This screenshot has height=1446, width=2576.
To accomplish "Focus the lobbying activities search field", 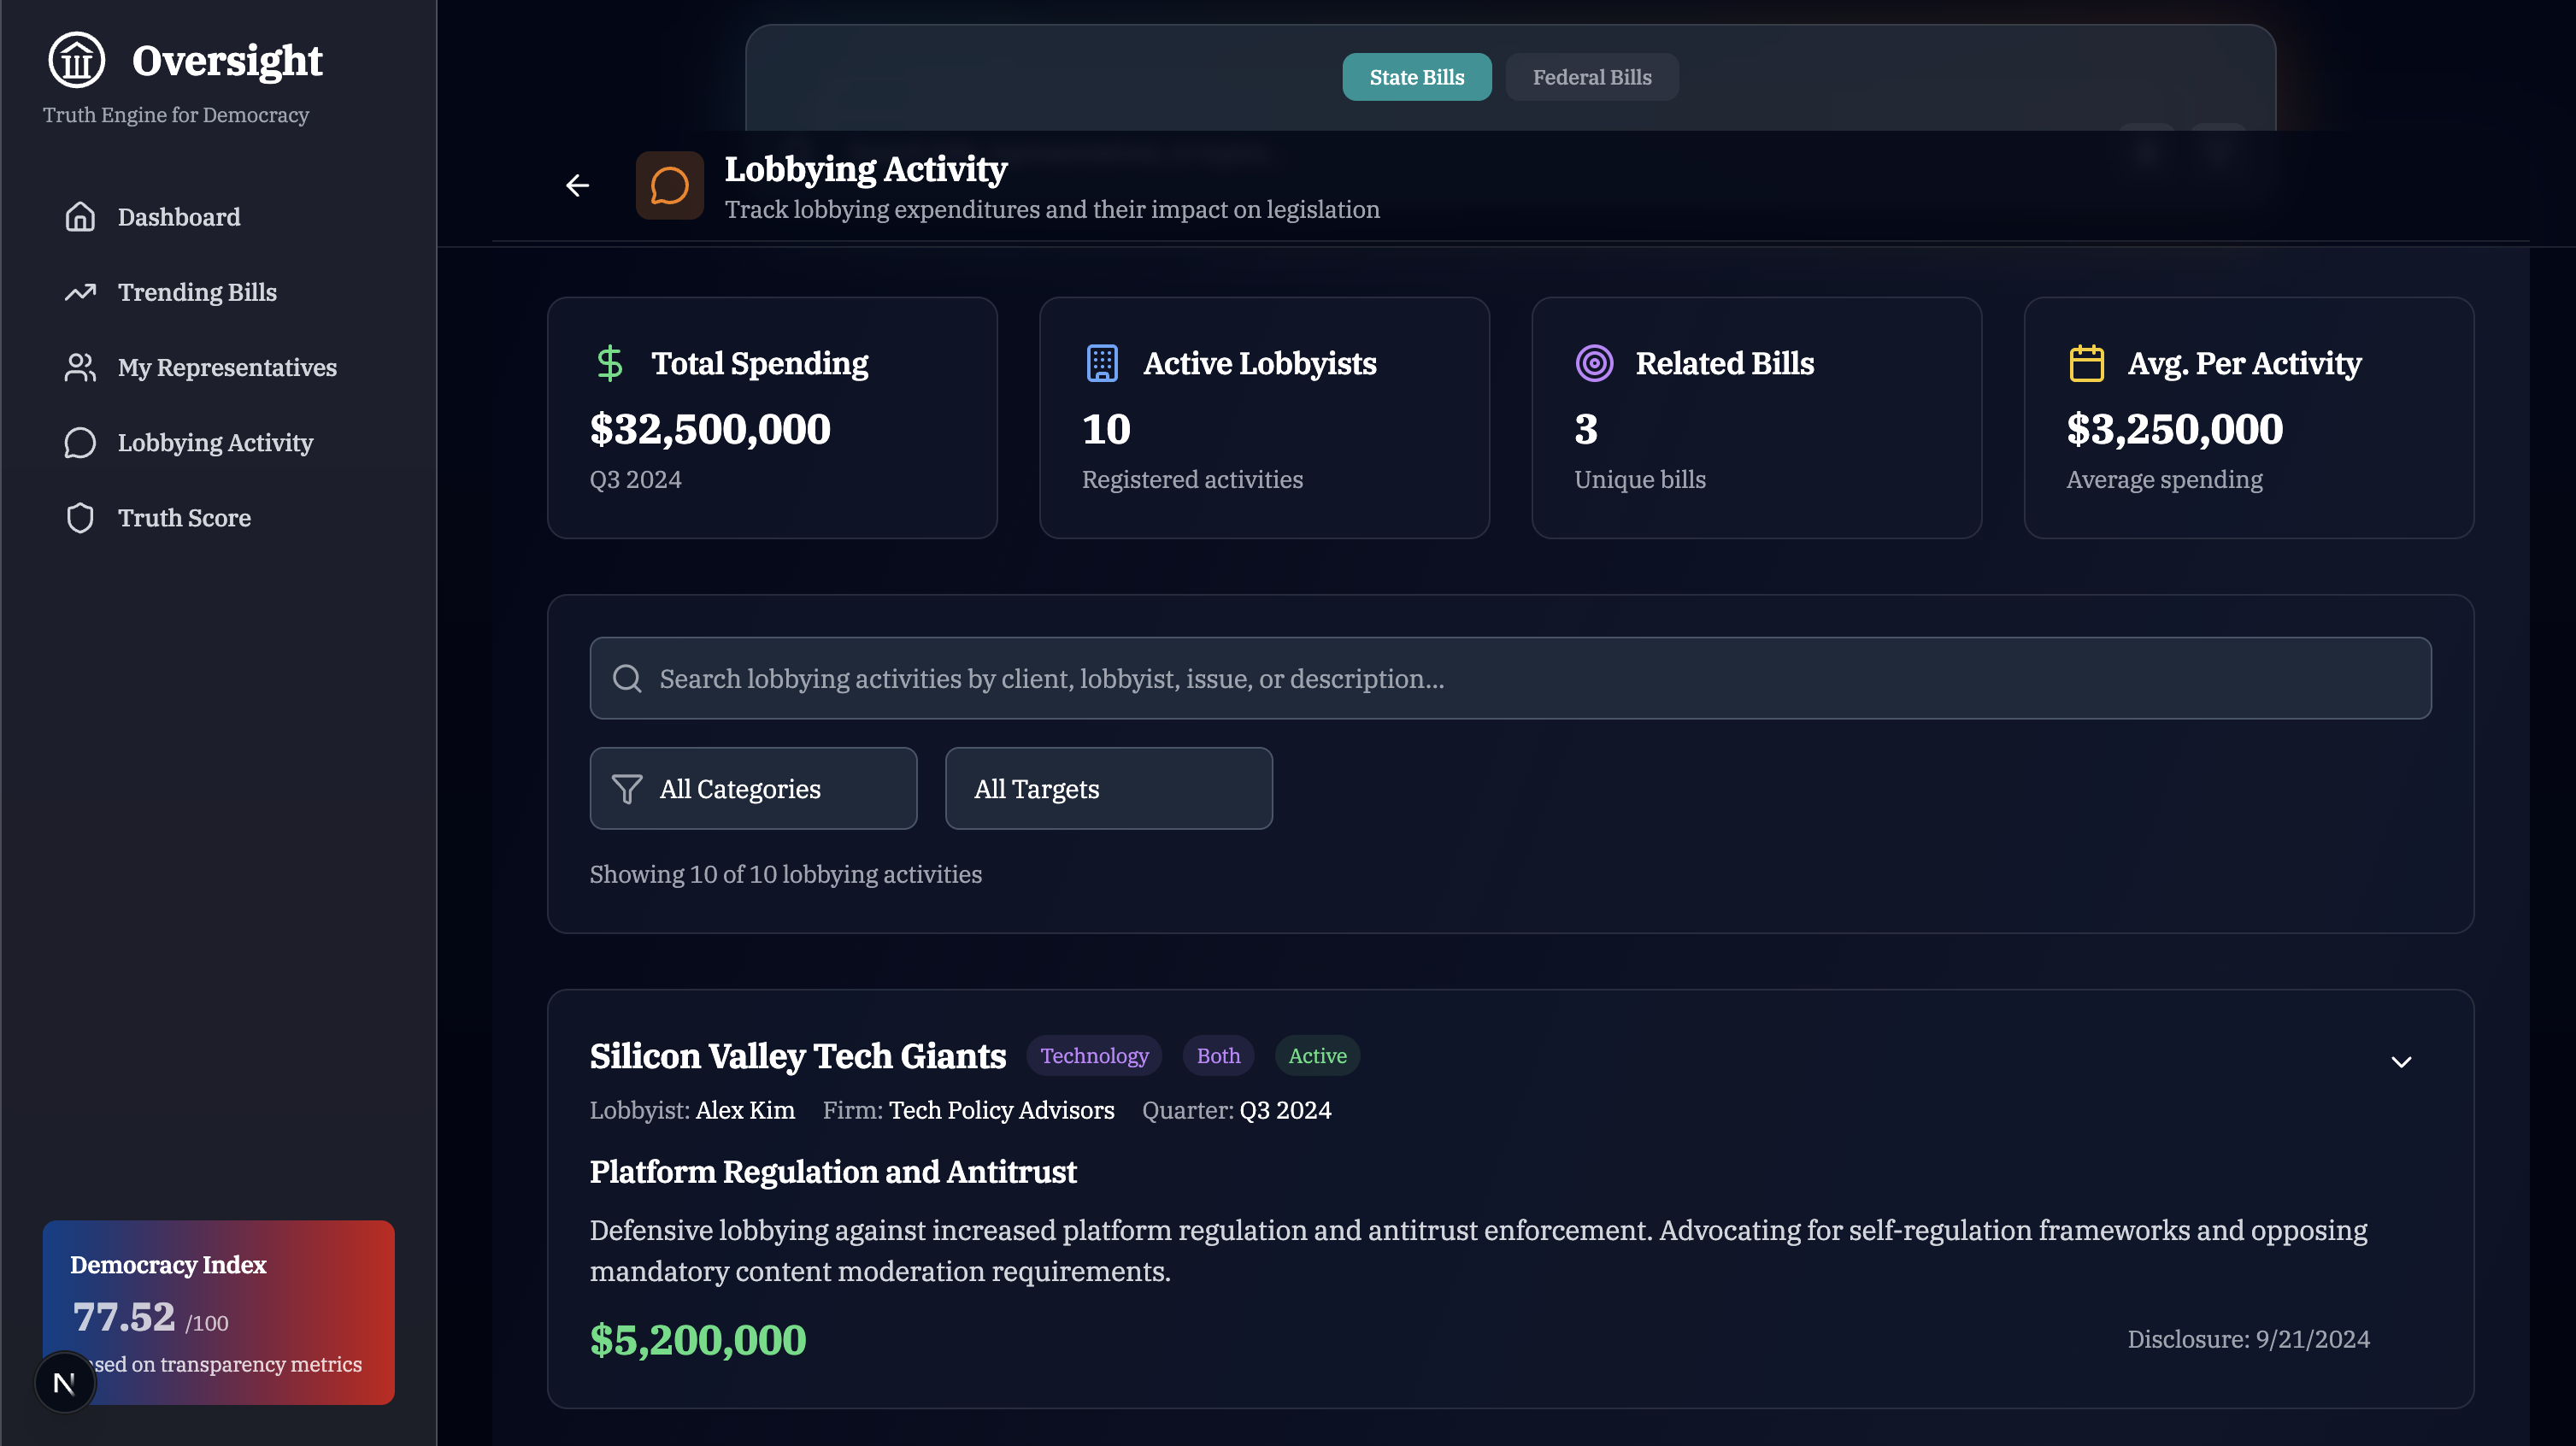I will [1510, 678].
